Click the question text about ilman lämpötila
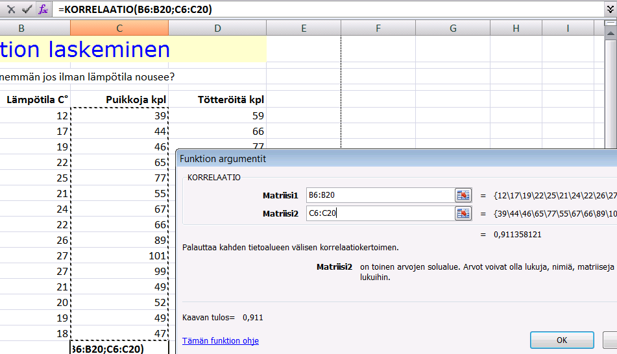This screenshot has width=617, height=354. 87,77
